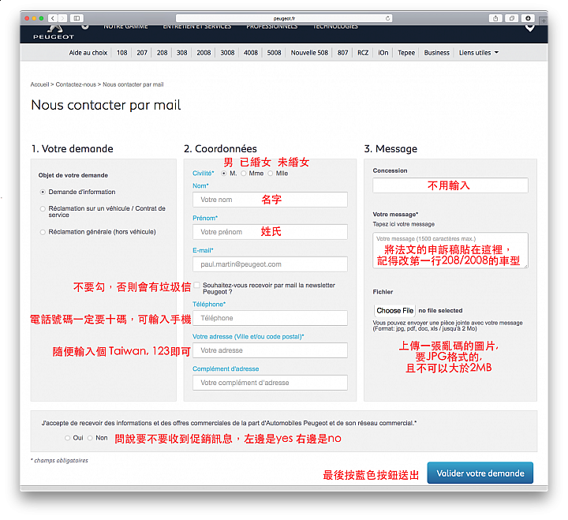This screenshot has height=520, width=568.
Task: Click the show all tabs icon
Action: (511, 18)
